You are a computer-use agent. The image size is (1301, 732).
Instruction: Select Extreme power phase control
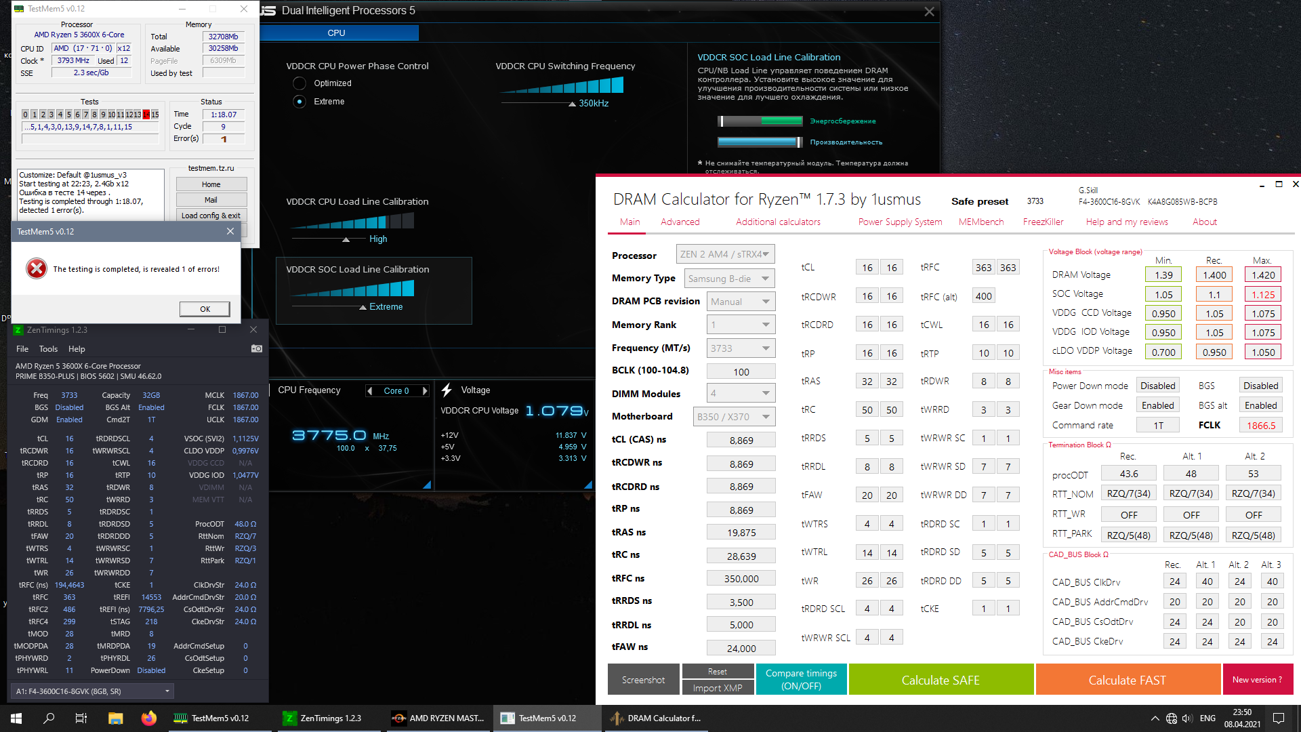coord(300,102)
